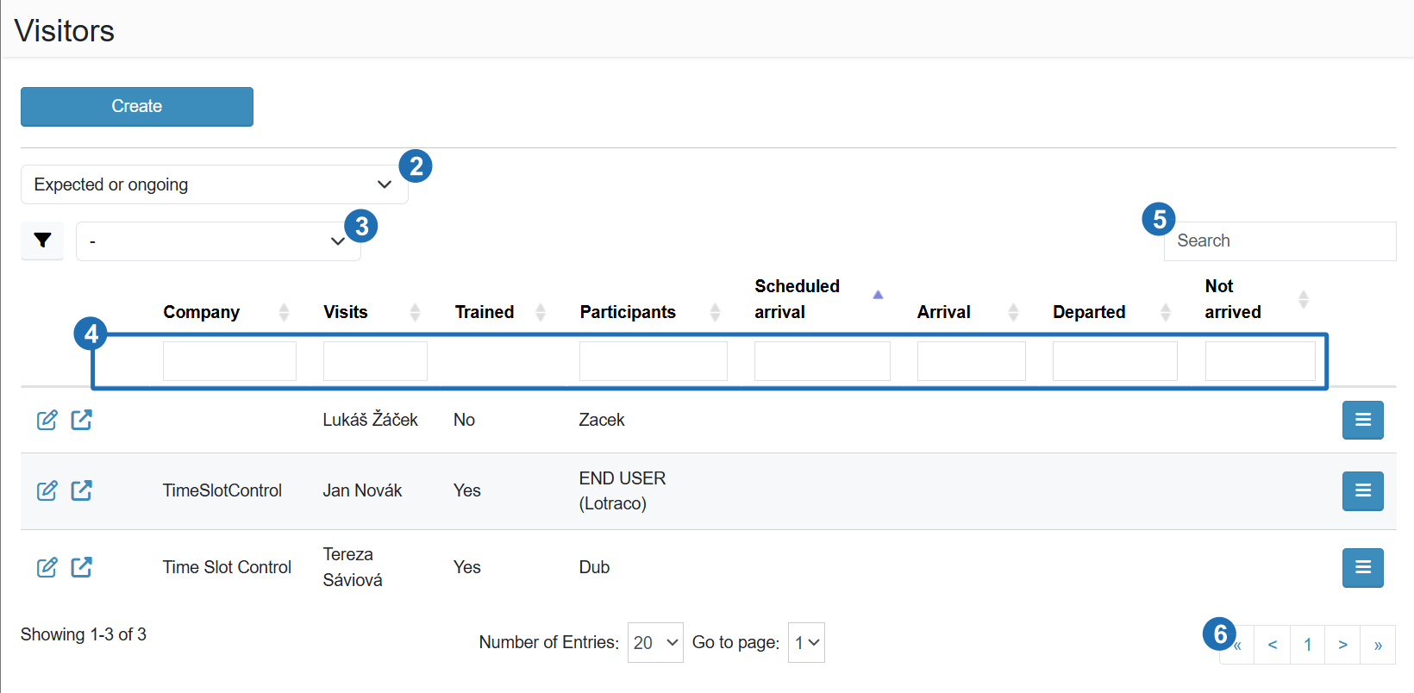Open the Expected or ongoing status dropdown
Image resolution: width=1414 pixels, height=693 pixels.
click(x=214, y=184)
